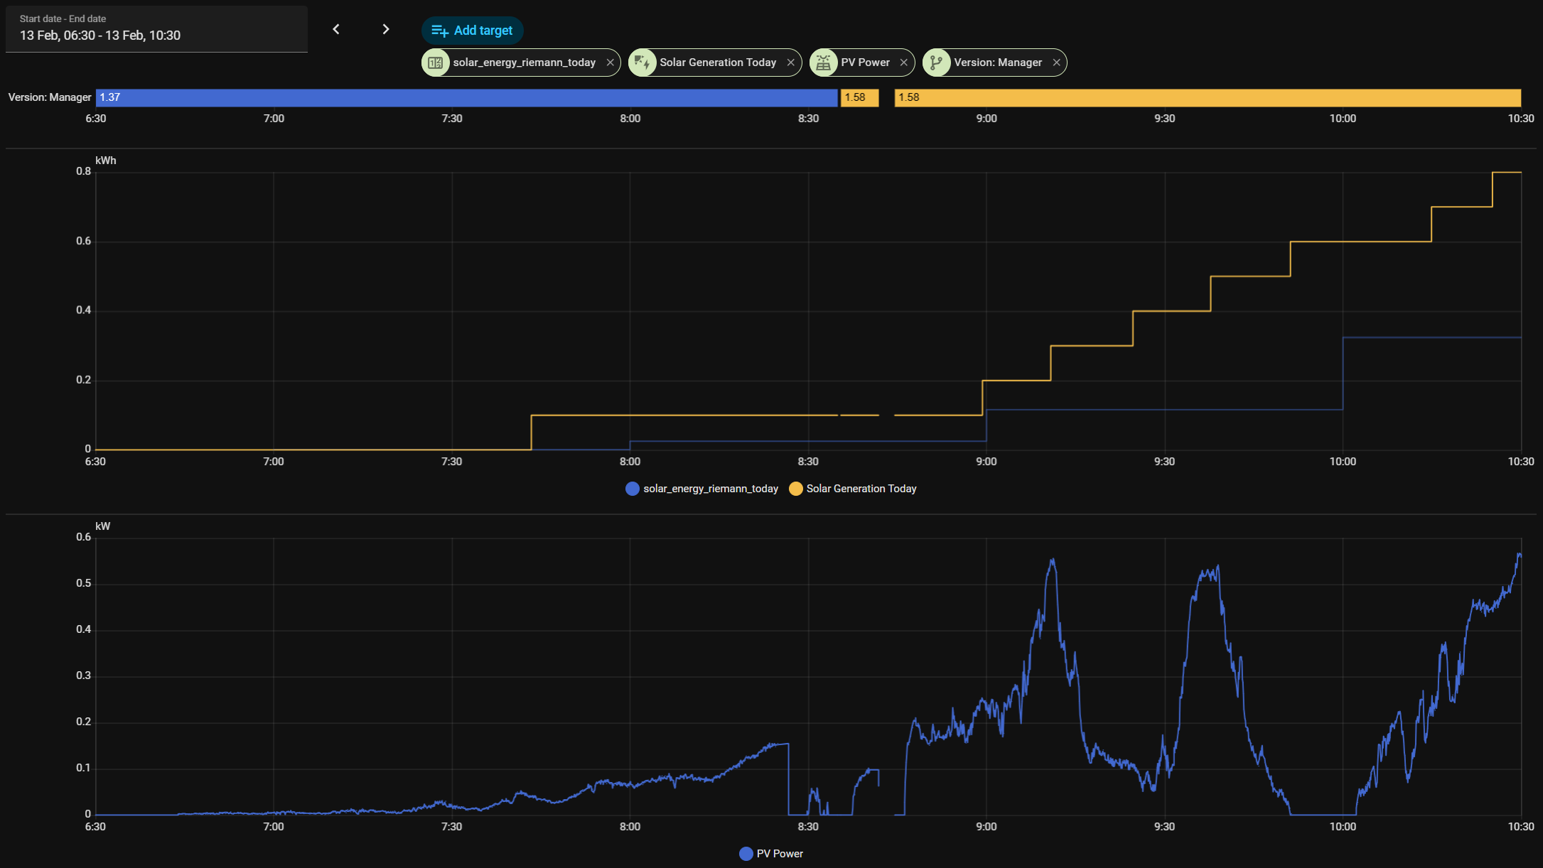Click the Version: Manager branch icon
The image size is (1543, 868).
936,63
